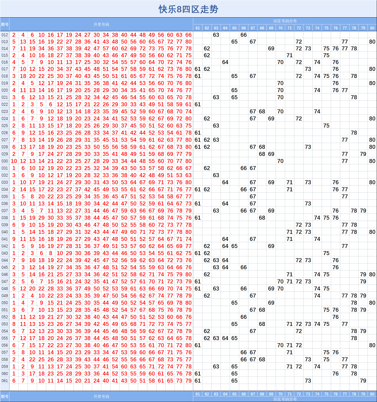Select period number 053
The height and width of the screenshot is (402, 377).
pyautogui.click(x=5, y=324)
